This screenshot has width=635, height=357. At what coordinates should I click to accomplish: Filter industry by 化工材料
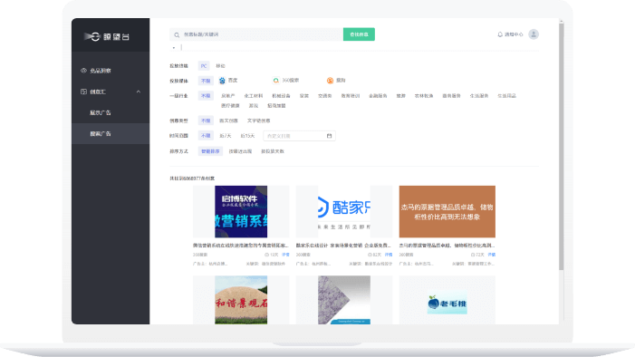pos(254,96)
